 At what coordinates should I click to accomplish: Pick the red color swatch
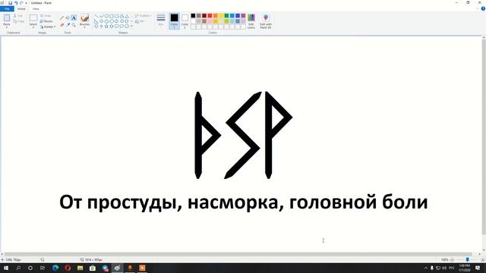pos(210,15)
